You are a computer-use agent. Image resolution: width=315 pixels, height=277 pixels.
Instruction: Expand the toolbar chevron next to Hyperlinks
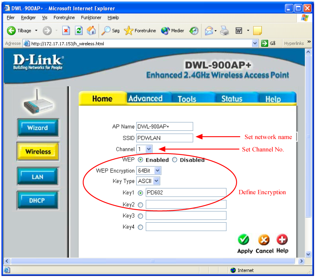tap(309, 42)
